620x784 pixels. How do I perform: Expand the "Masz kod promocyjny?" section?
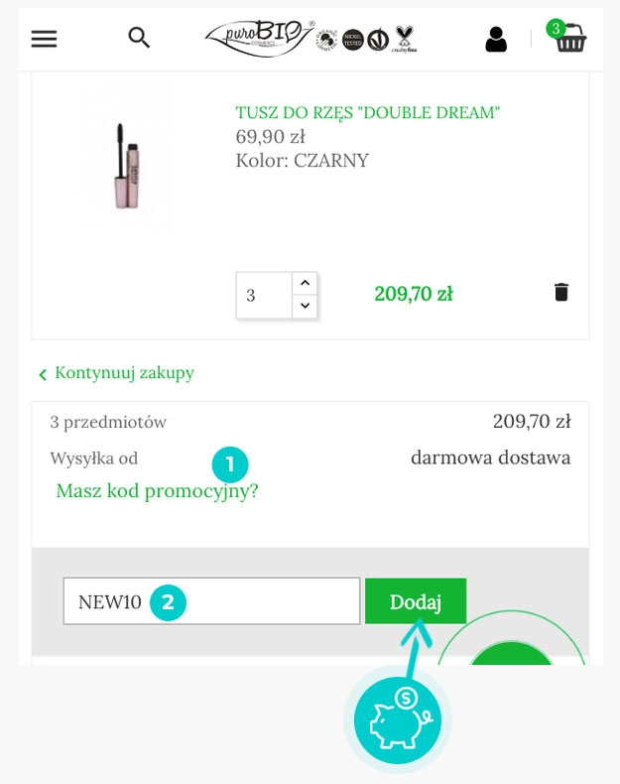pyautogui.click(x=157, y=490)
